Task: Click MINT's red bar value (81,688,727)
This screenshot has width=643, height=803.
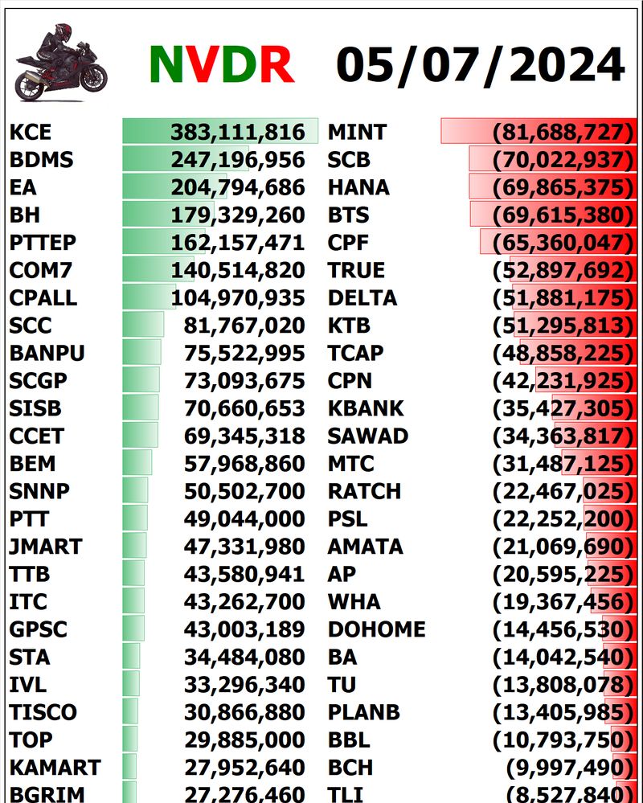Action: (563, 132)
